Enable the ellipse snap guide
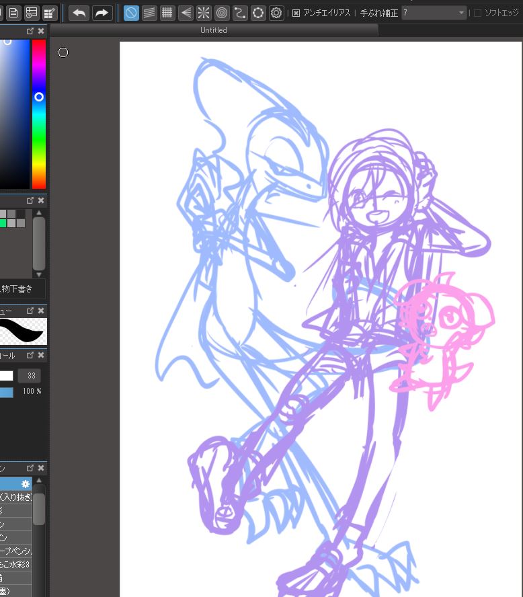523x597 pixels. 258,13
